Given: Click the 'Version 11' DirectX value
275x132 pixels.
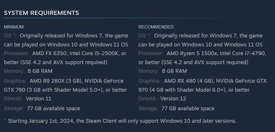Looking at the screenshot, I should point(38,99).
